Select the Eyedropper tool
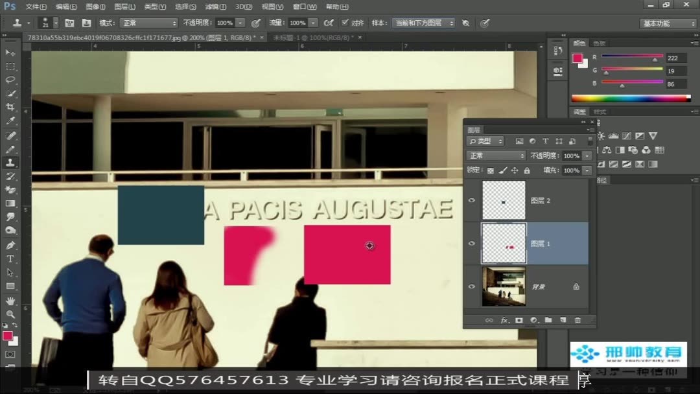 tap(10, 121)
